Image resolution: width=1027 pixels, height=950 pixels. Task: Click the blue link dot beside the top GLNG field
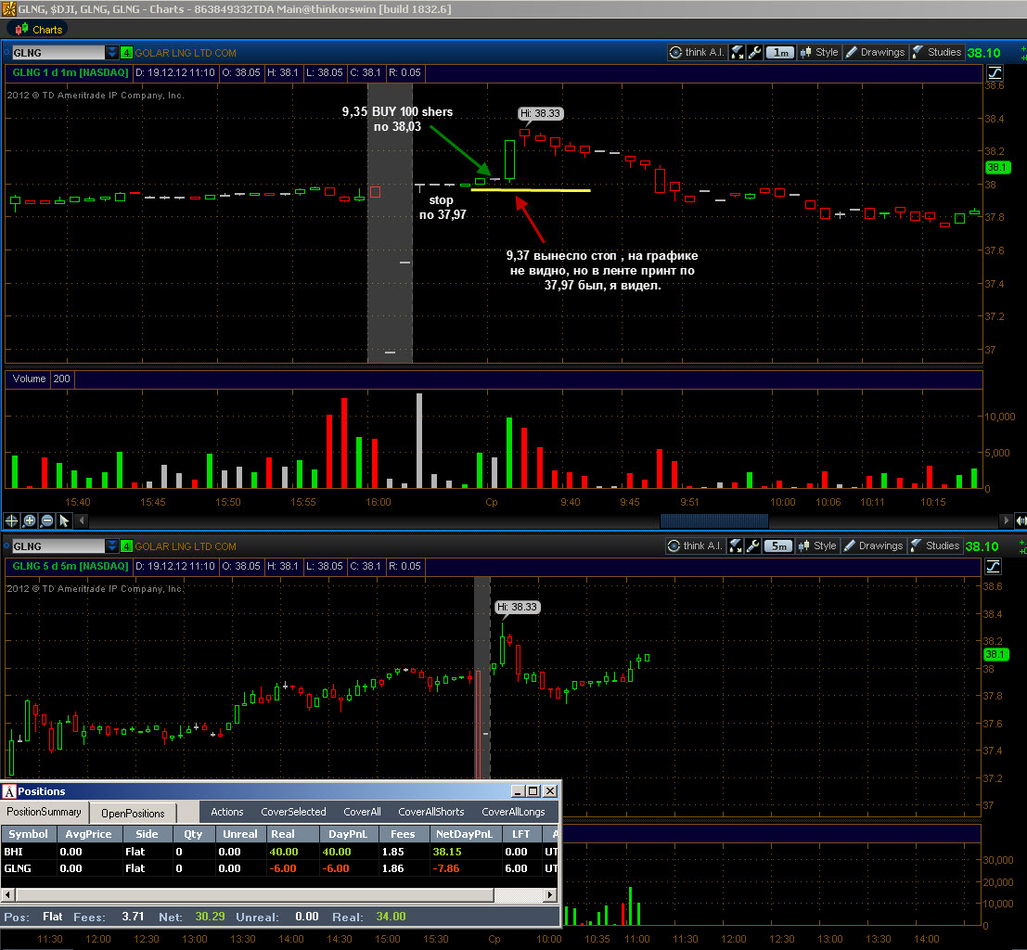pyautogui.click(x=6, y=52)
